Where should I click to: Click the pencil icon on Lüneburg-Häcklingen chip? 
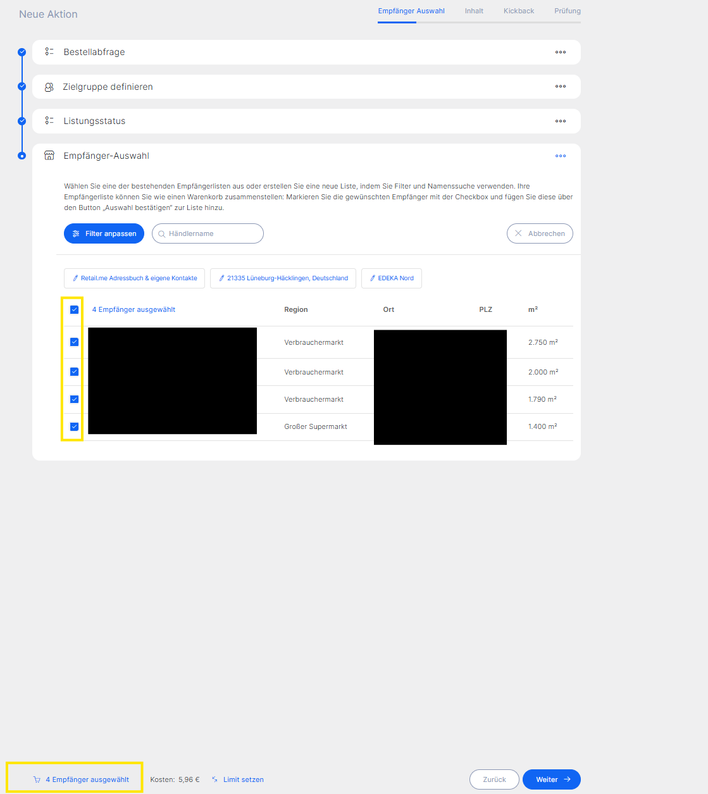tap(221, 278)
